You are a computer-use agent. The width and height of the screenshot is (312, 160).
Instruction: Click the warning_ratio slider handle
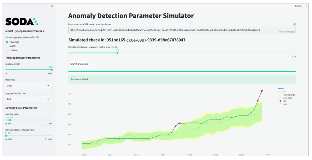[10, 120]
